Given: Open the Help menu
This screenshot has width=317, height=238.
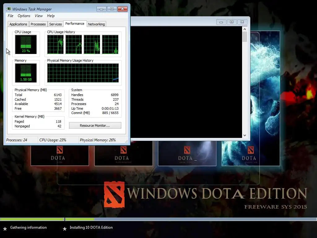Looking at the screenshot, I should pyautogui.click(x=51, y=16).
